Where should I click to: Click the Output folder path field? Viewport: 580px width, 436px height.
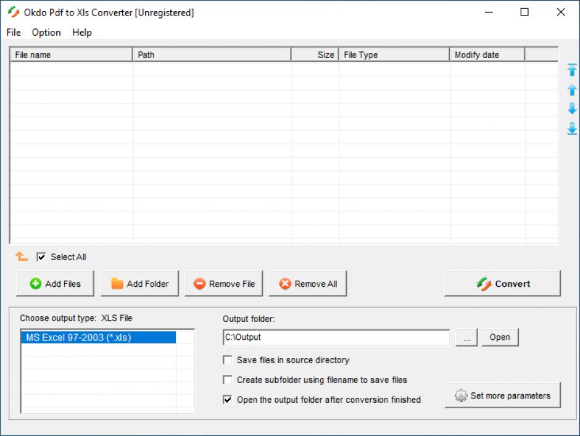pyautogui.click(x=336, y=337)
